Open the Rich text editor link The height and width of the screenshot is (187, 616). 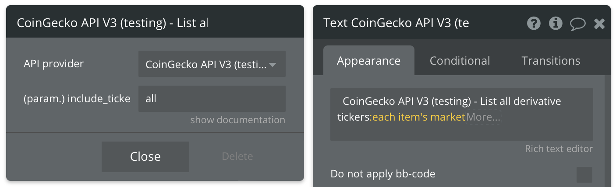click(x=559, y=149)
